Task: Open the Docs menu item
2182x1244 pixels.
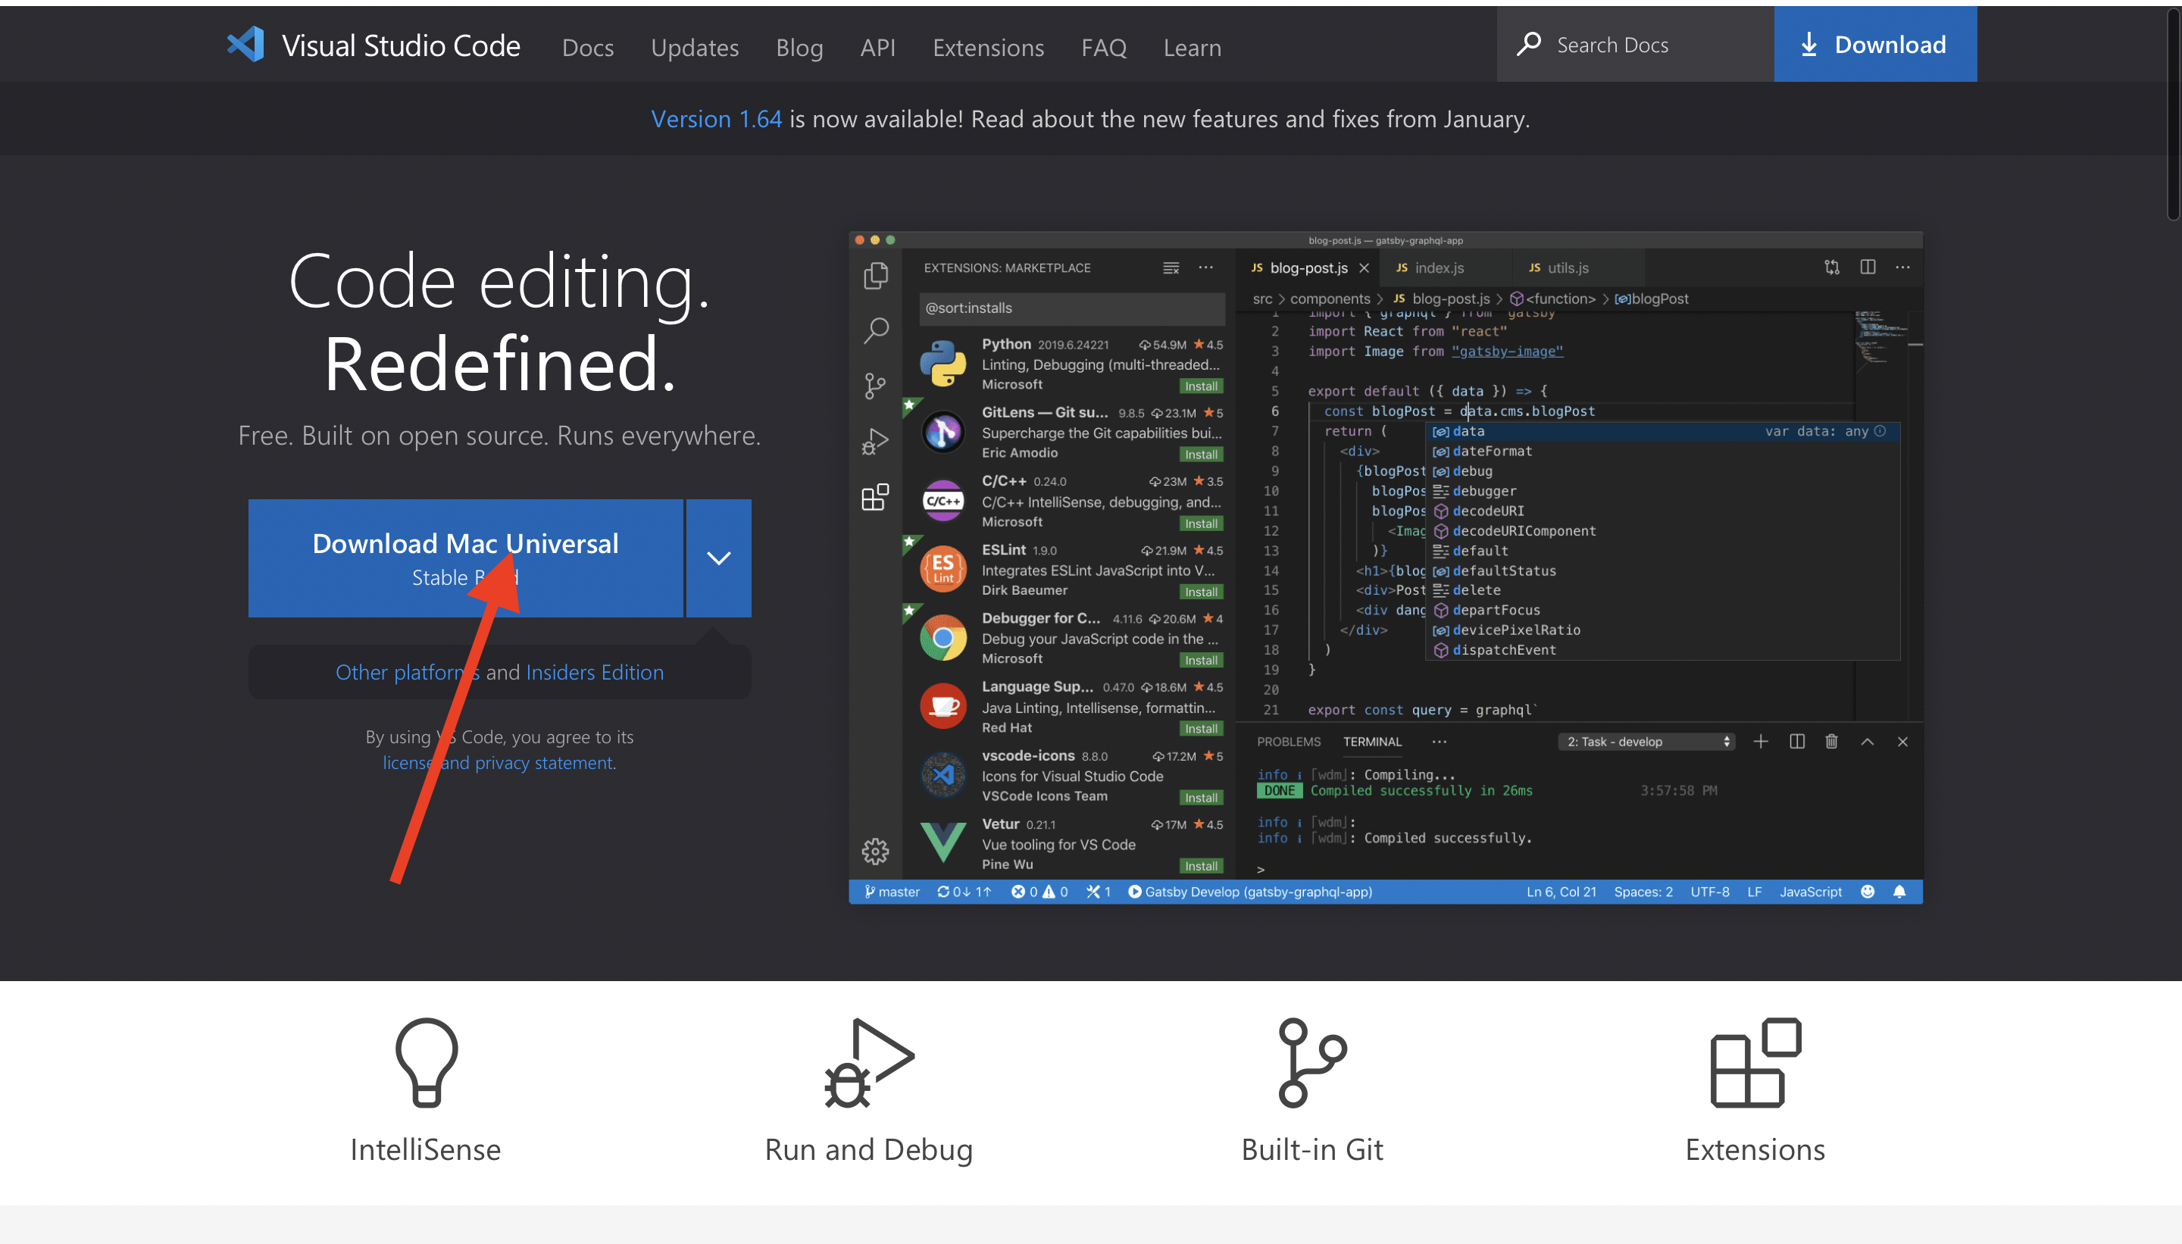Action: 588,48
